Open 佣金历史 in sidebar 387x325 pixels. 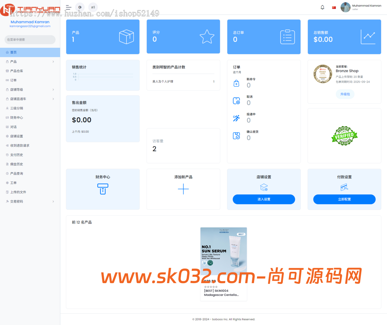30,164
